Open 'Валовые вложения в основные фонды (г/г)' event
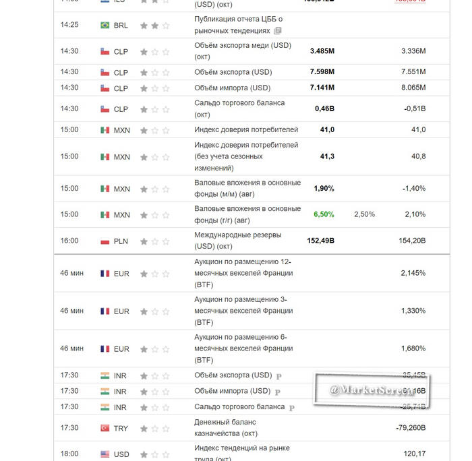Screen dimensions: 472x461 coord(247,209)
